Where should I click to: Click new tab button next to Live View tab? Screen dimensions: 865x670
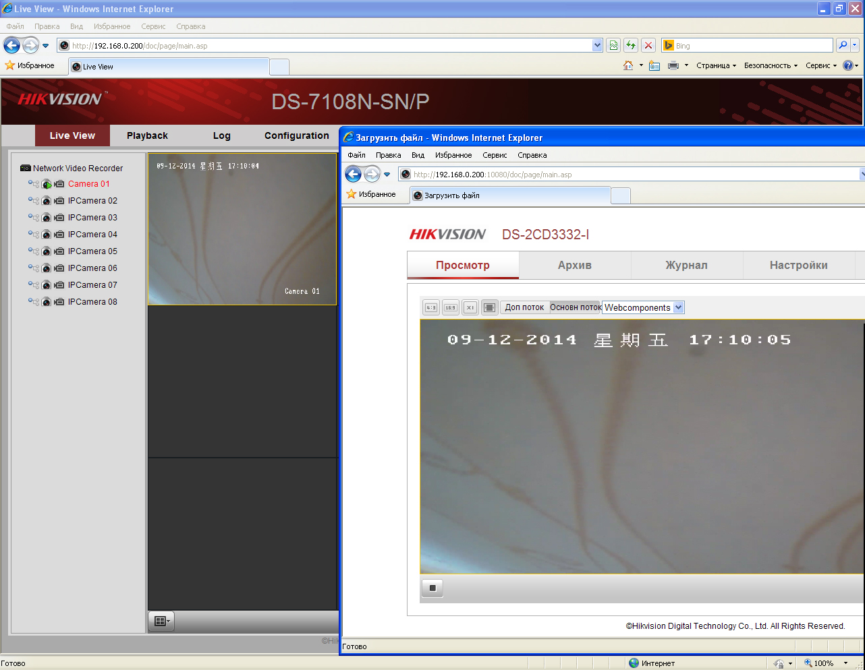[279, 67]
